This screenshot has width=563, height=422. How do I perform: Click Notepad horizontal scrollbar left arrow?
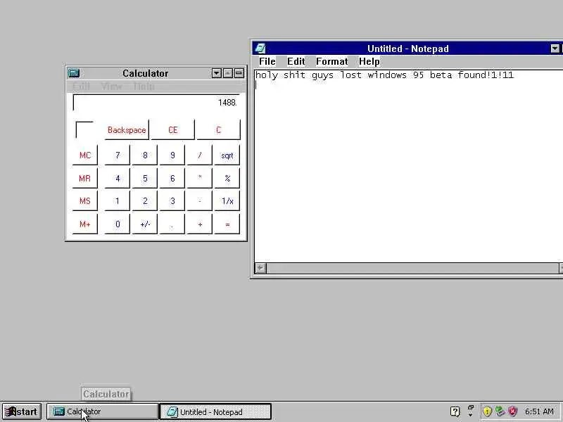click(260, 268)
